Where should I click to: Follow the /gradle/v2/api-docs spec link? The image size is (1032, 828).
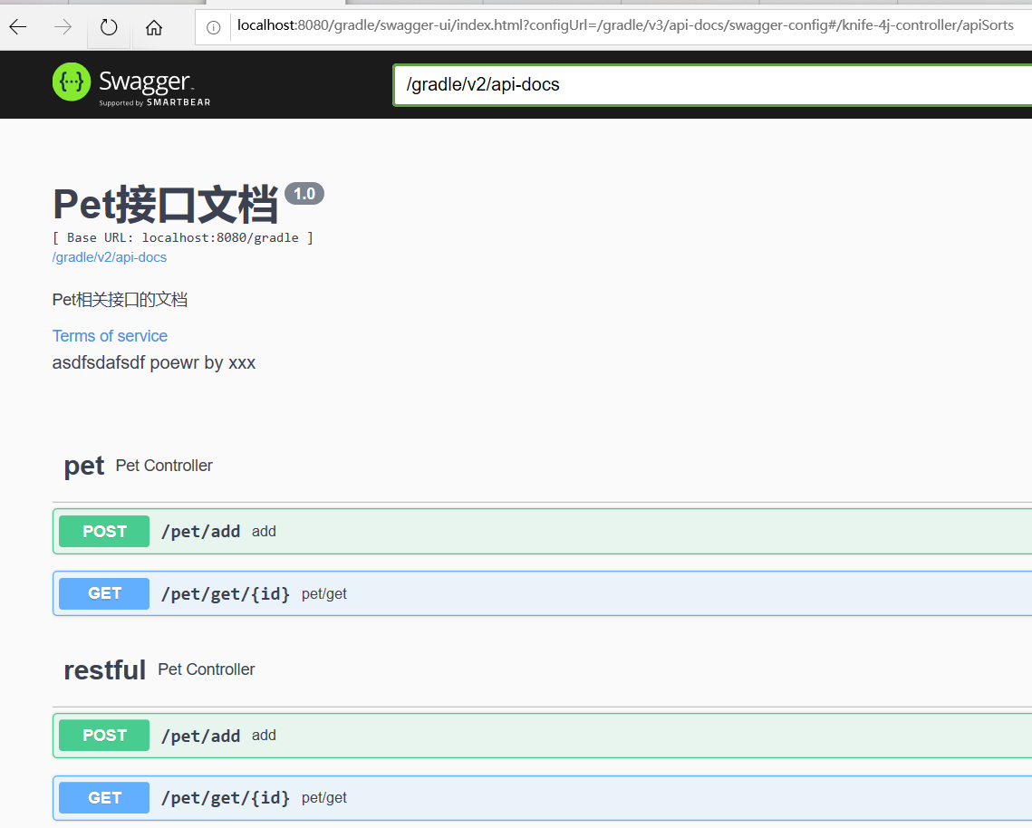coord(109,256)
